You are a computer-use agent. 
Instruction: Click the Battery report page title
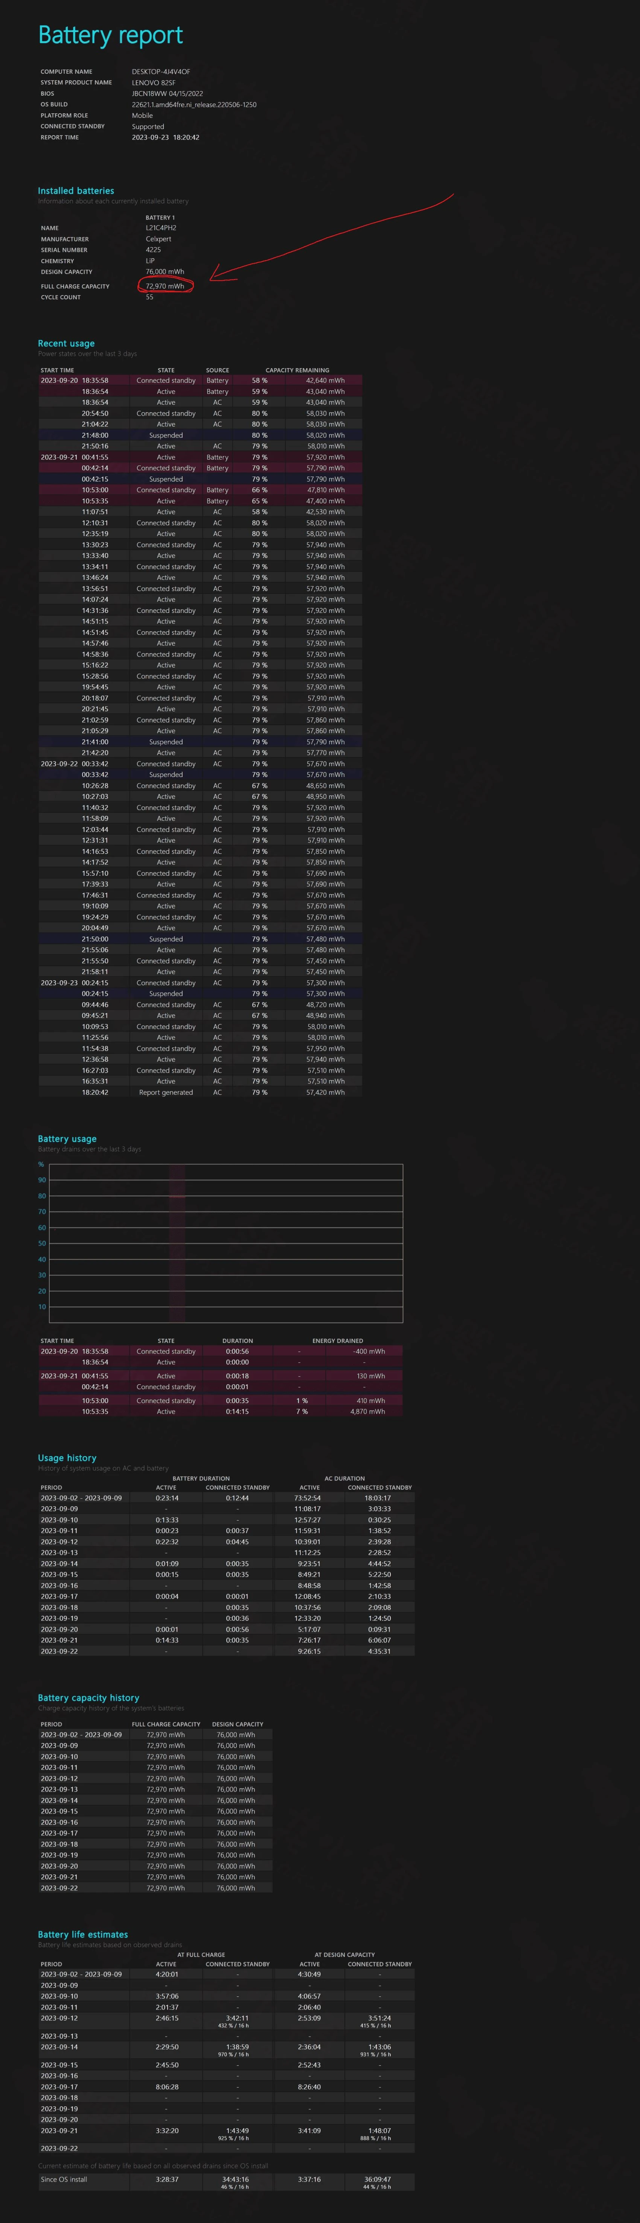point(110,35)
